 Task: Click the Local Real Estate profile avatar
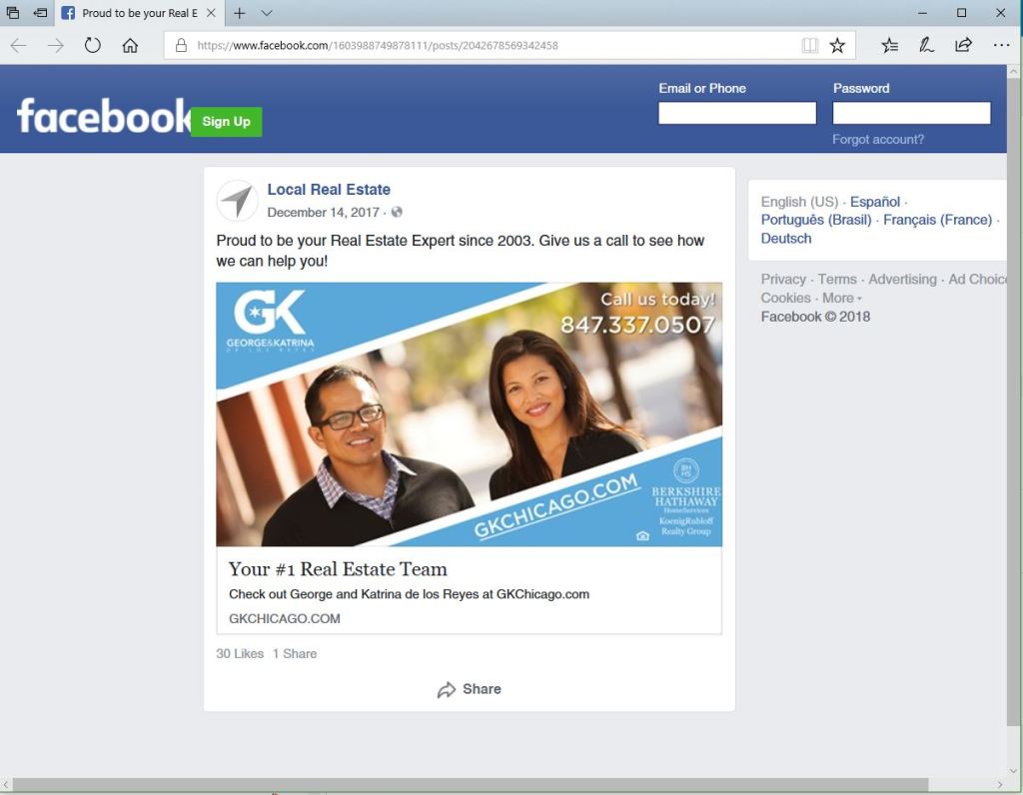click(237, 201)
